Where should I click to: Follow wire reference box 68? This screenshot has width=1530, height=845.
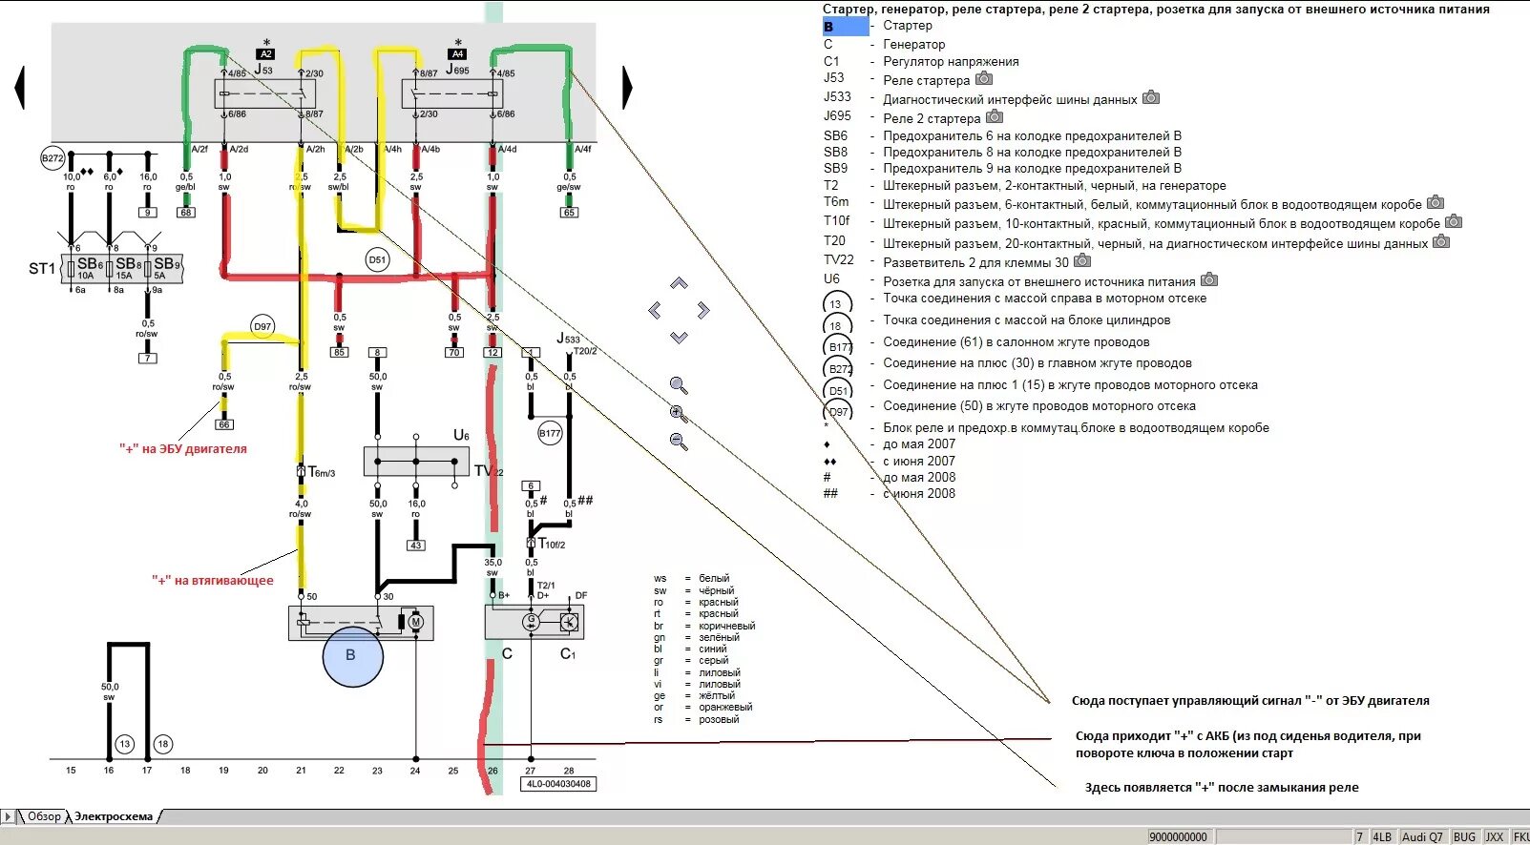(x=186, y=213)
